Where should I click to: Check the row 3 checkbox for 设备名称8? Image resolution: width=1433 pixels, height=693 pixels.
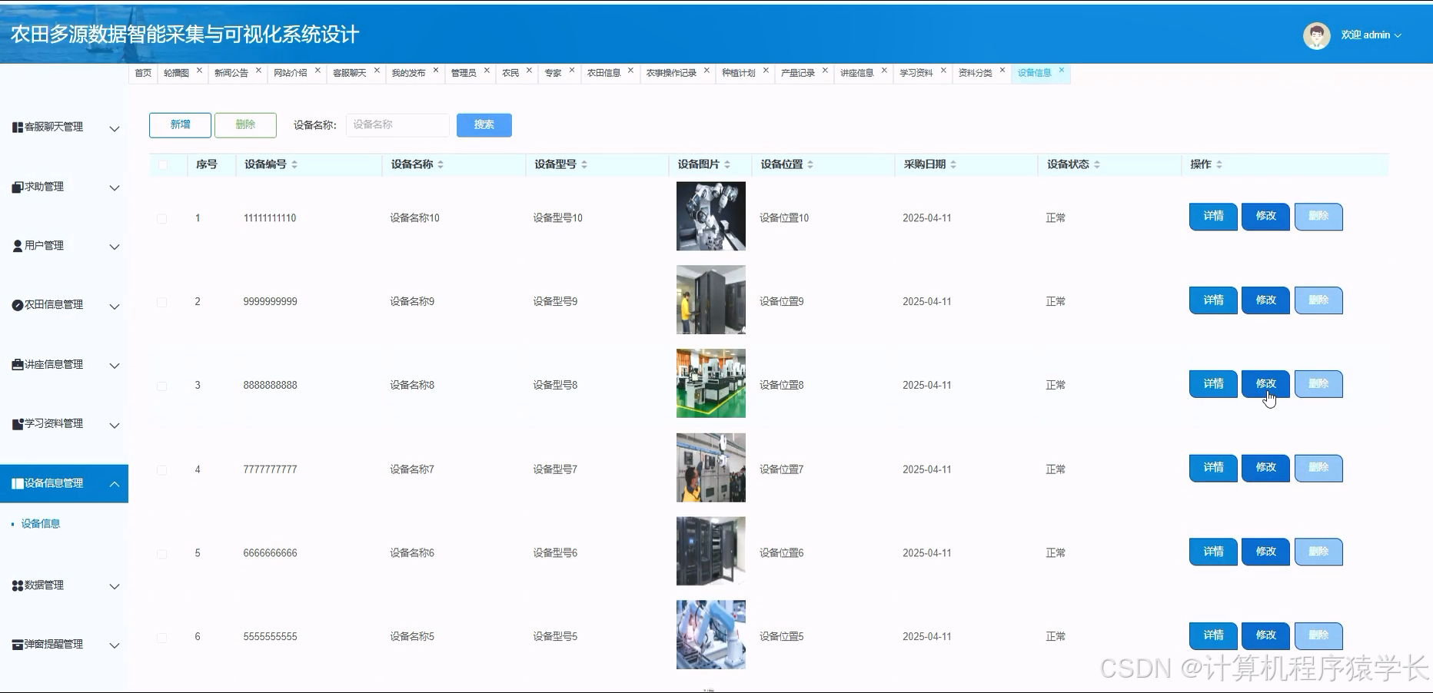[x=162, y=386]
